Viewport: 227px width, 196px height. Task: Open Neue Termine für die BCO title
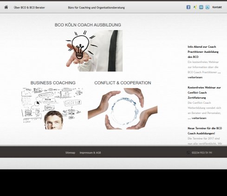205,131
